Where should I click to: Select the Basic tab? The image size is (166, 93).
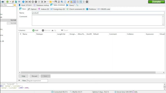[x=23, y=9]
